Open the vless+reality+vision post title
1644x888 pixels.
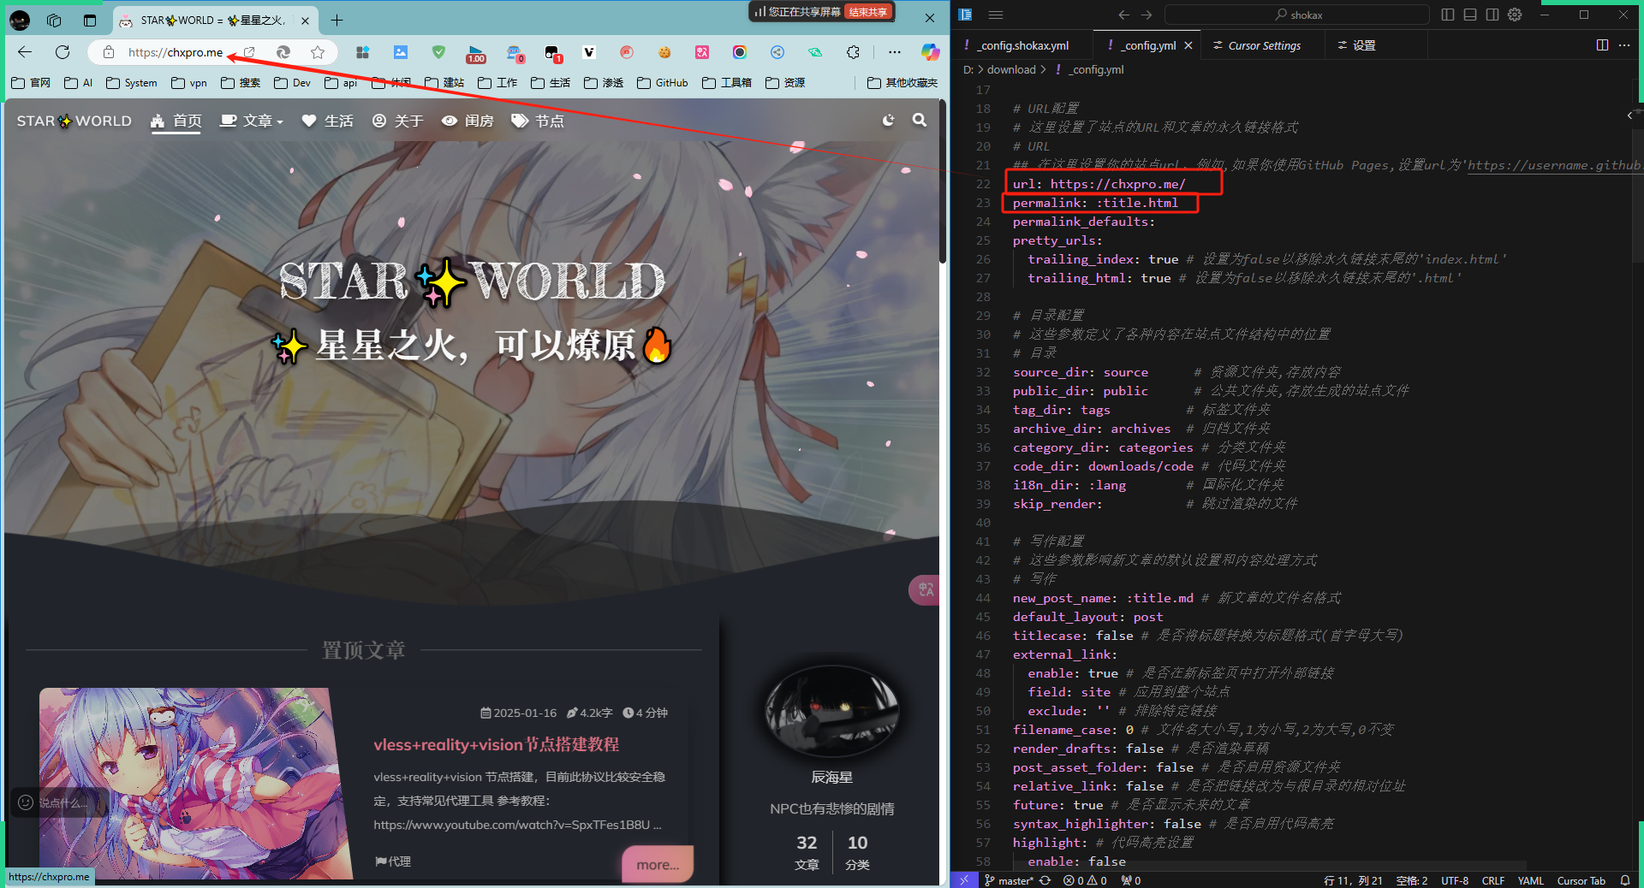tap(497, 744)
